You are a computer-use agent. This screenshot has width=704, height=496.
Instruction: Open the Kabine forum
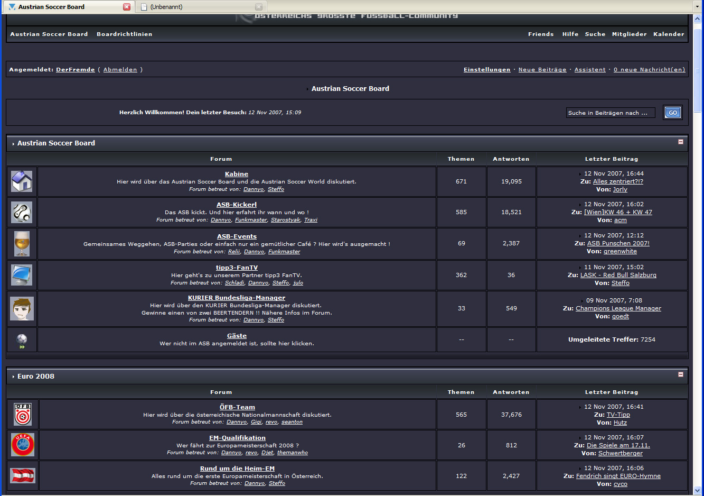click(x=237, y=174)
